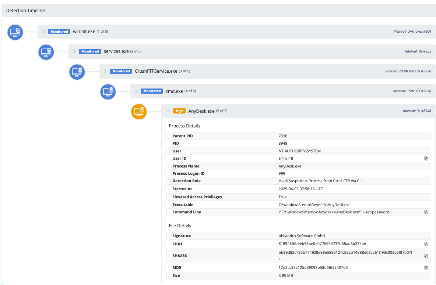Expand the wininit.exe timeline entry
436x285 pixels.
tap(43, 31)
